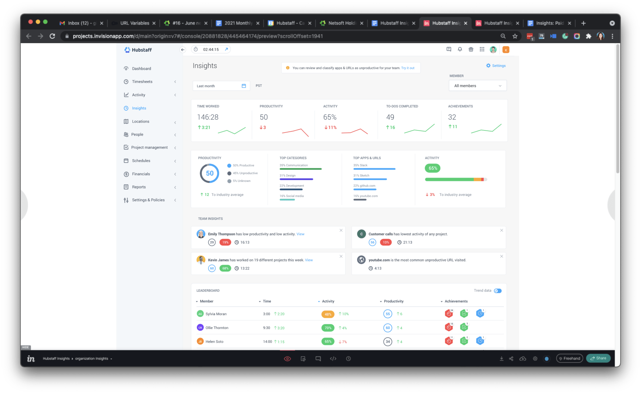
Task: Select the comment mode icon in InVision toolbar
Action: pos(318,358)
